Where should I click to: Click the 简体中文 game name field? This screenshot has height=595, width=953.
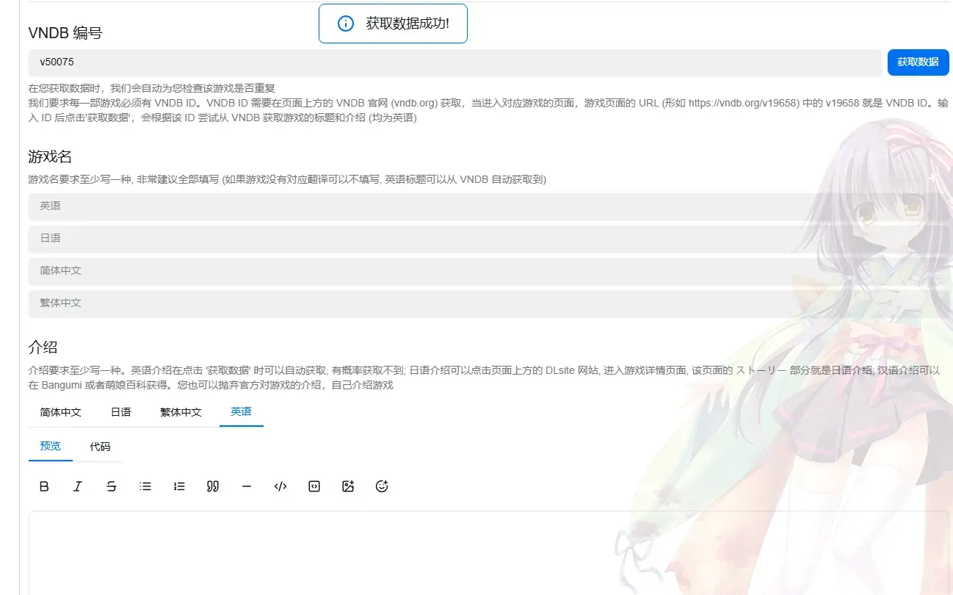click(489, 271)
